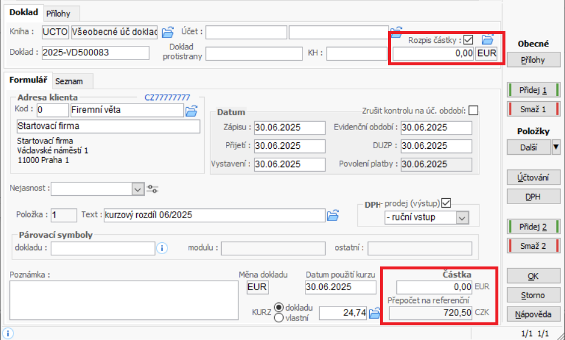565x340 pixels.
Task: Uncheck the prodej (výstup) checkbox
Action: [446, 203]
